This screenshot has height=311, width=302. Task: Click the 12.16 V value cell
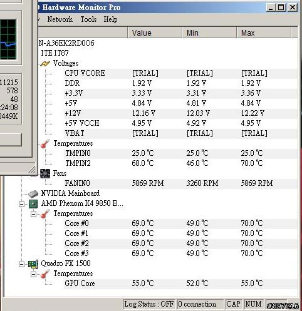coord(143,113)
